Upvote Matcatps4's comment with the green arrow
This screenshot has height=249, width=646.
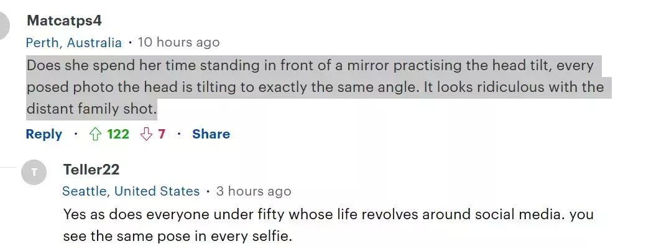(x=96, y=134)
